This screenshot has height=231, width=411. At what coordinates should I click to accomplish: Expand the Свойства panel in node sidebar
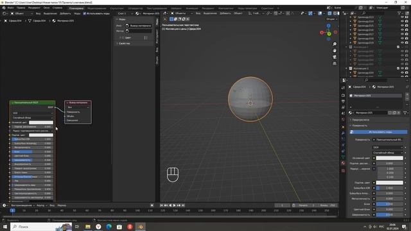pyautogui.click(x=123, y=44)
